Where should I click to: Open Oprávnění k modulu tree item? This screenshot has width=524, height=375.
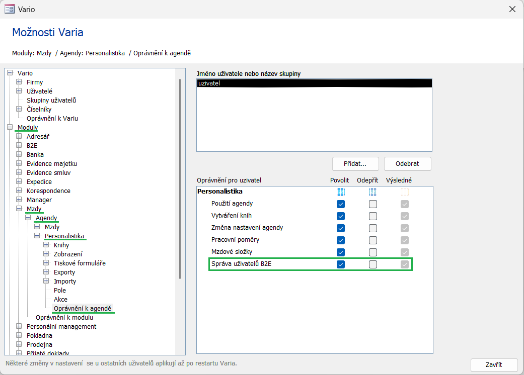[x=64, y=317]
